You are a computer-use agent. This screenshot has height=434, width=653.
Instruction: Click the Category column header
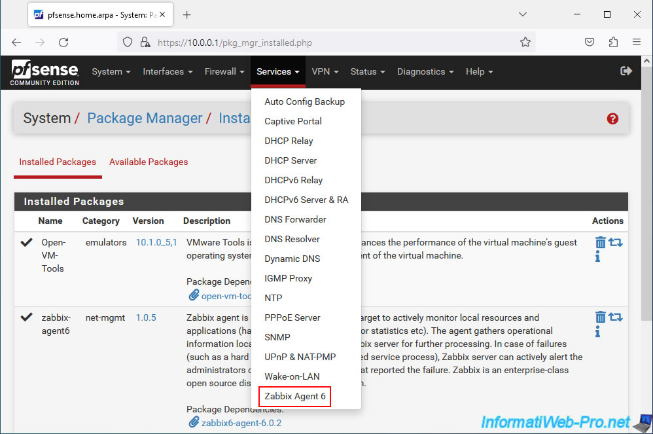[x=101, y=221]
